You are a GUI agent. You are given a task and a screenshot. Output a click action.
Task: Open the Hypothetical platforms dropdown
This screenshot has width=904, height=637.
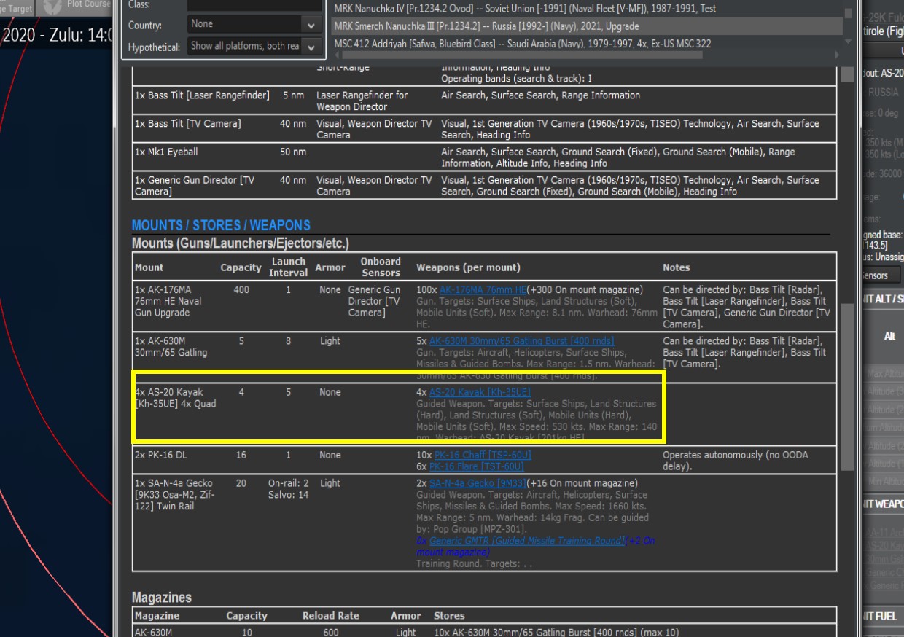(254, 46)
